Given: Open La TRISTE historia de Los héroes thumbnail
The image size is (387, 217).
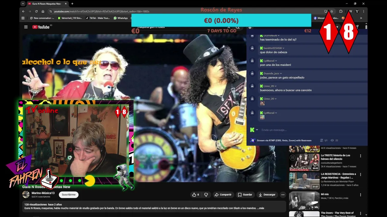Looking at the screenshot, I should (304, 162).
